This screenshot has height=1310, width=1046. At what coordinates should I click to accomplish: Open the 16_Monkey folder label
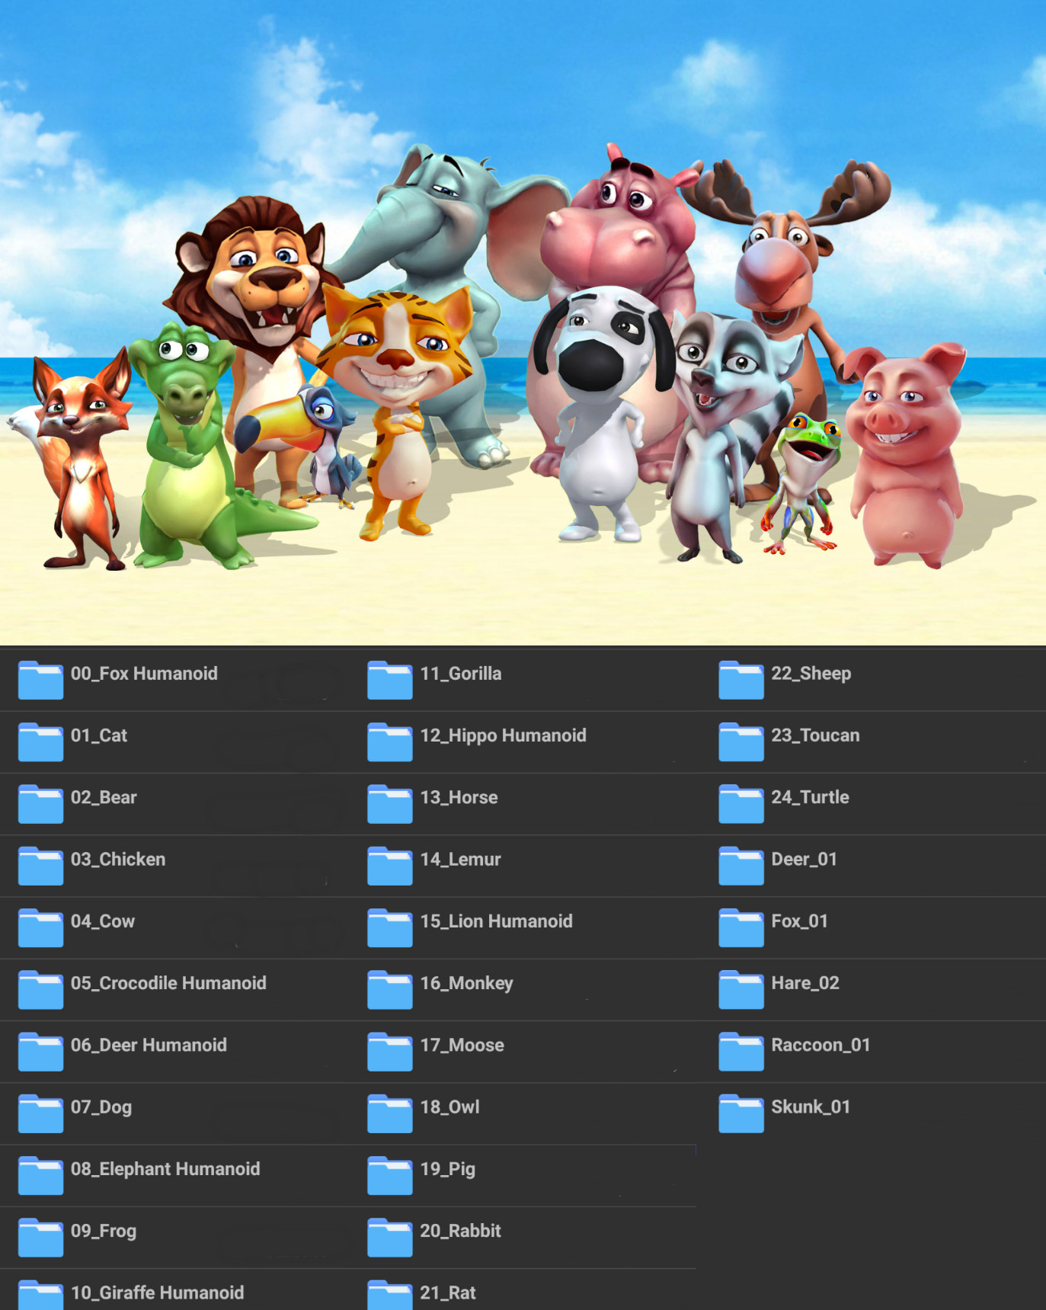pos(467,984)
